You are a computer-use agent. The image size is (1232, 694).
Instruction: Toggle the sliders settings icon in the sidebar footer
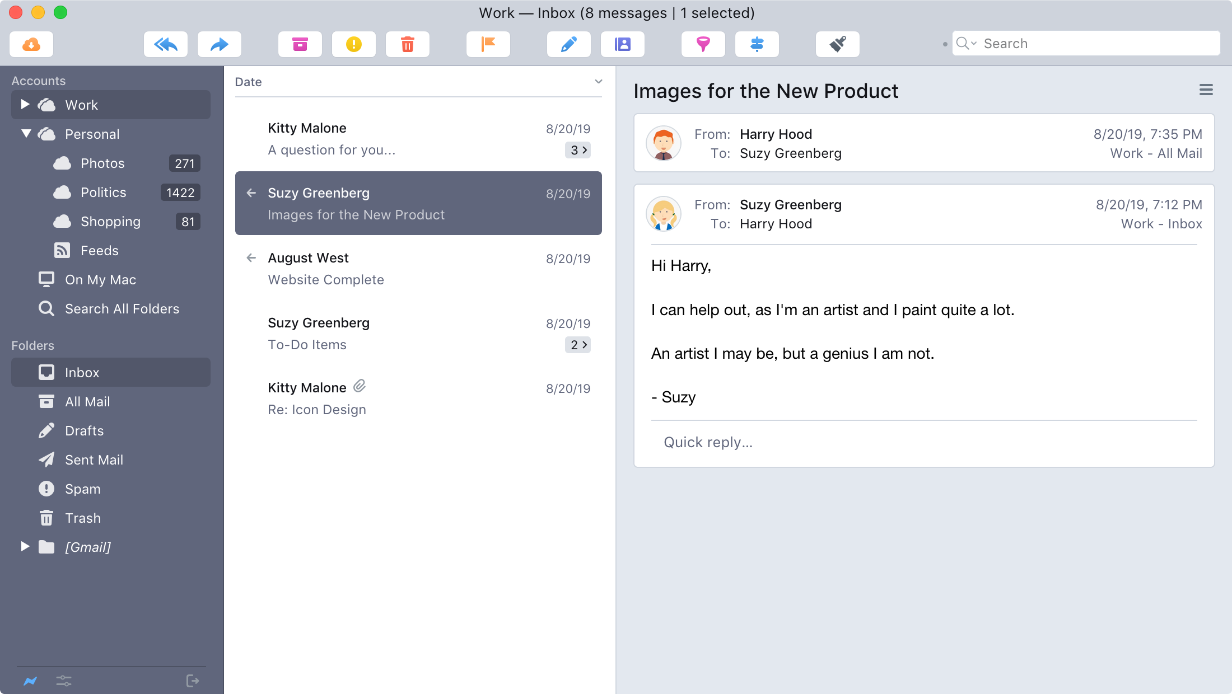64,681
